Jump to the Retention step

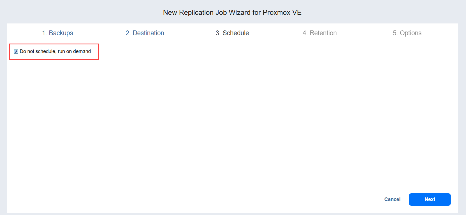click(x=319, y=33)
